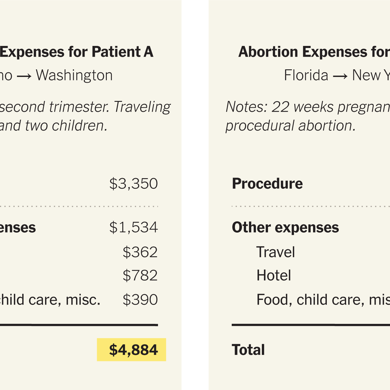The image size is (390, 390).
Task: Click the $390 misc amount
Action: (140, 300)
